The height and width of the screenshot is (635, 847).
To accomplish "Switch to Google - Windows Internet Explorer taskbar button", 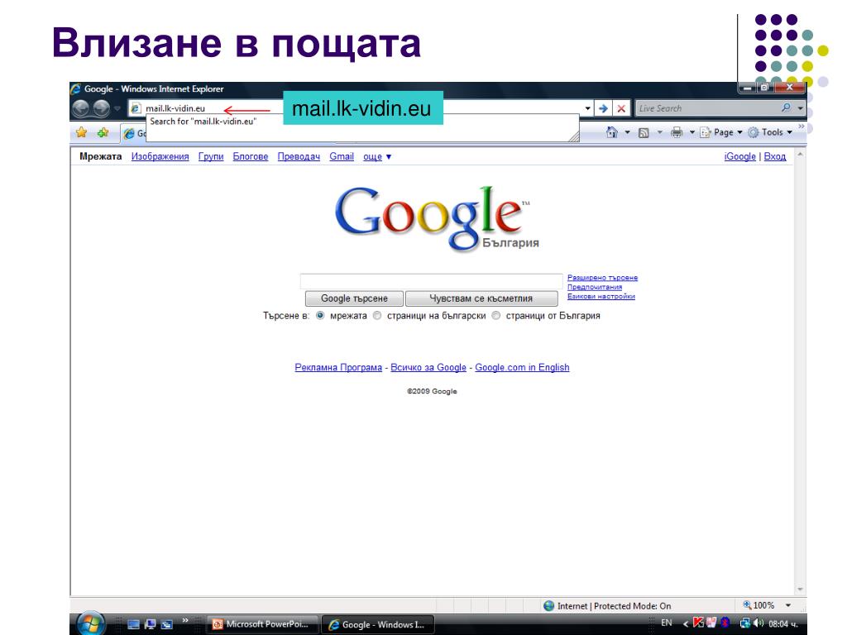I will point(378,625).
